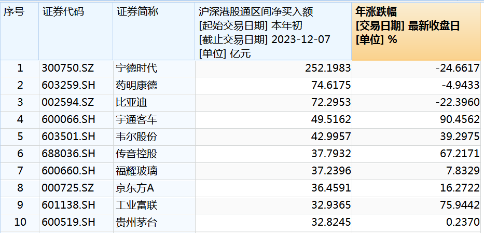
Task: Select stock code 600660.SH
Action: pos(68,171)
